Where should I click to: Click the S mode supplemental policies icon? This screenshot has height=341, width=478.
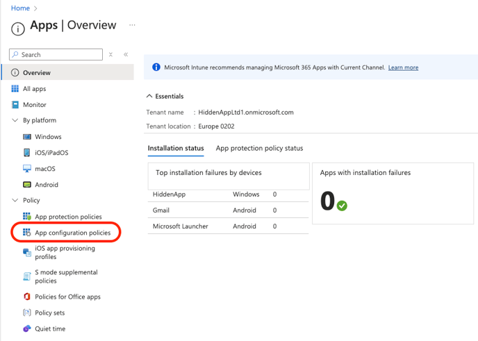click(x=27, y=276)
